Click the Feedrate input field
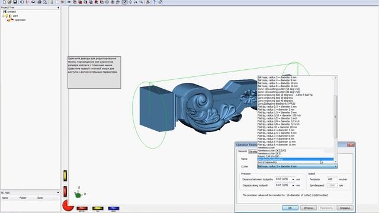379x213 pixels. [332, 179]
